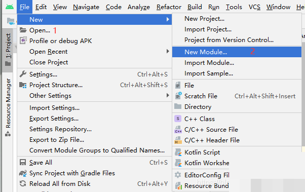
Task: Select Import Settings...
Action: (94, 108)
